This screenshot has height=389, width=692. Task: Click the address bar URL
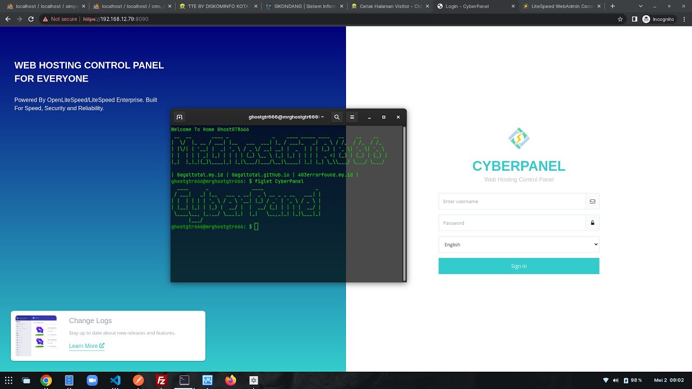pos(116,19)
